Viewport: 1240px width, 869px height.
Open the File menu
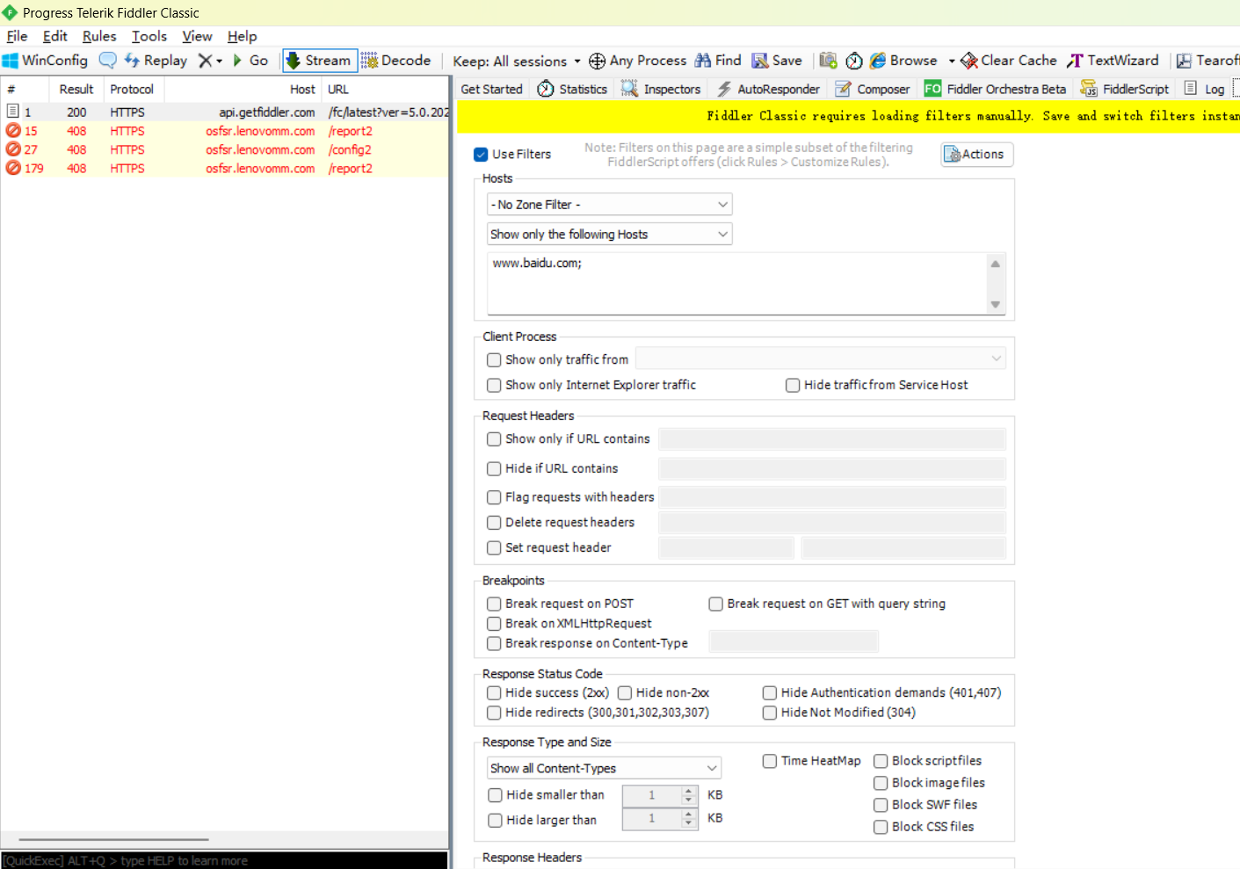tap(17, 36)
